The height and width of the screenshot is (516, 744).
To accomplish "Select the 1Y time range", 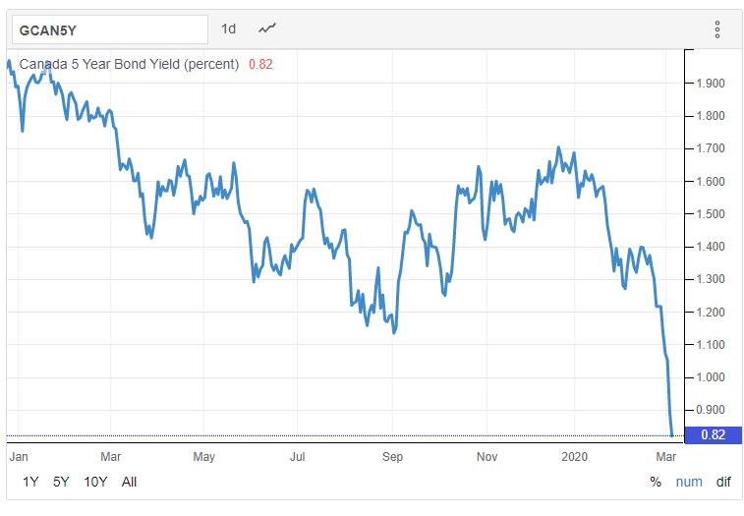I will click(x=30, y=482).
